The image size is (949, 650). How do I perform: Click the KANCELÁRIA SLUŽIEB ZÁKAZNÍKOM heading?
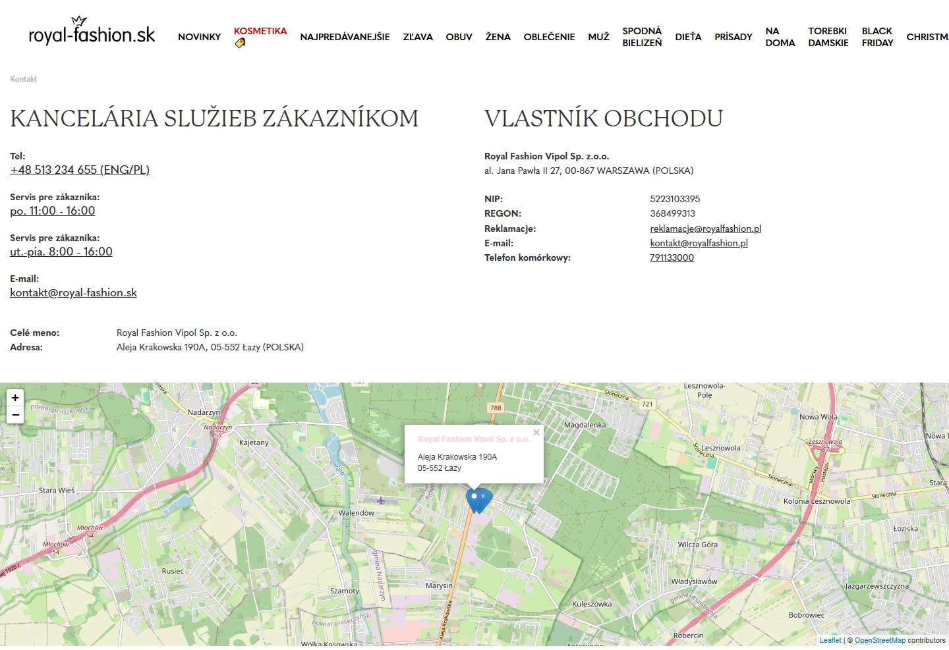pos(214,119)
